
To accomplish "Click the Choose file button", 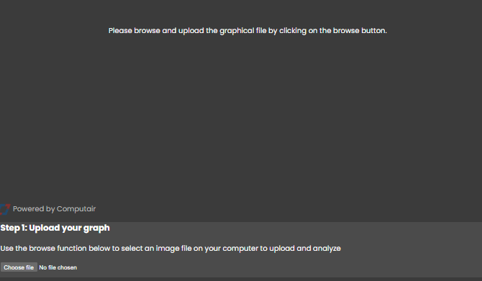I will click(x=19, y=267).
